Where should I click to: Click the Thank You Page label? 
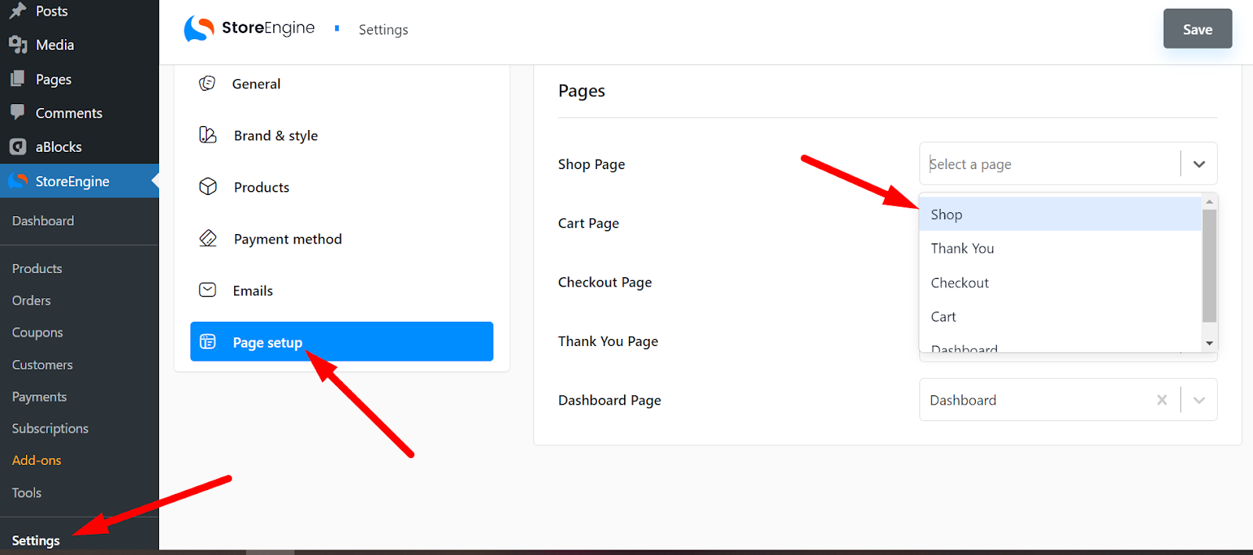pyautogui.click(x=608, y=341)
